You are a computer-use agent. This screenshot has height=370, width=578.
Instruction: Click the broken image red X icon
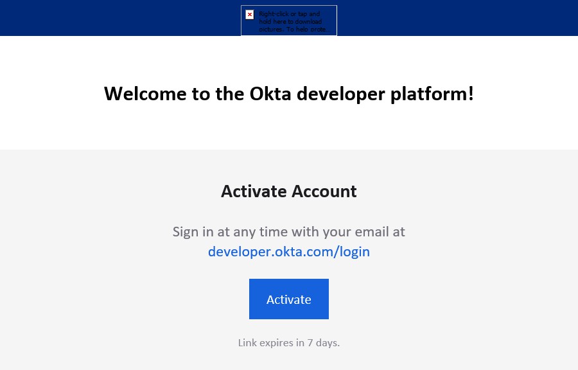tap(250, 15)
